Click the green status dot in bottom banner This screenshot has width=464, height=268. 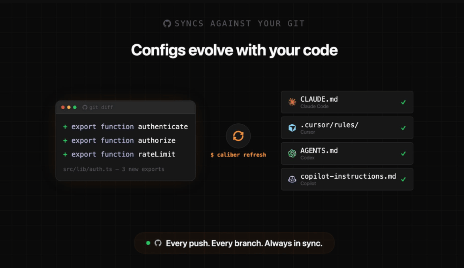coord(148,243)
